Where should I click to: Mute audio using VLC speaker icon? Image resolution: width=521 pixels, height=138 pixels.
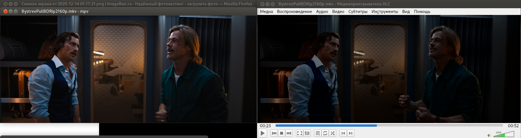click(x=489, y=135)
